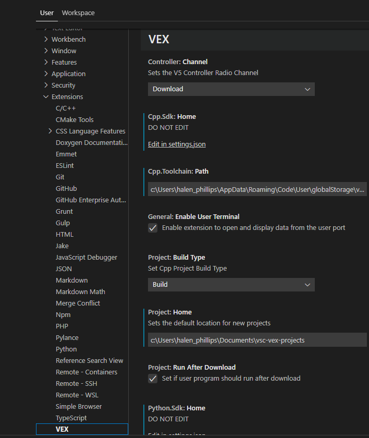The image size is (369, 438).
Task: Open Python extension settings
Action: pos(66,349)
